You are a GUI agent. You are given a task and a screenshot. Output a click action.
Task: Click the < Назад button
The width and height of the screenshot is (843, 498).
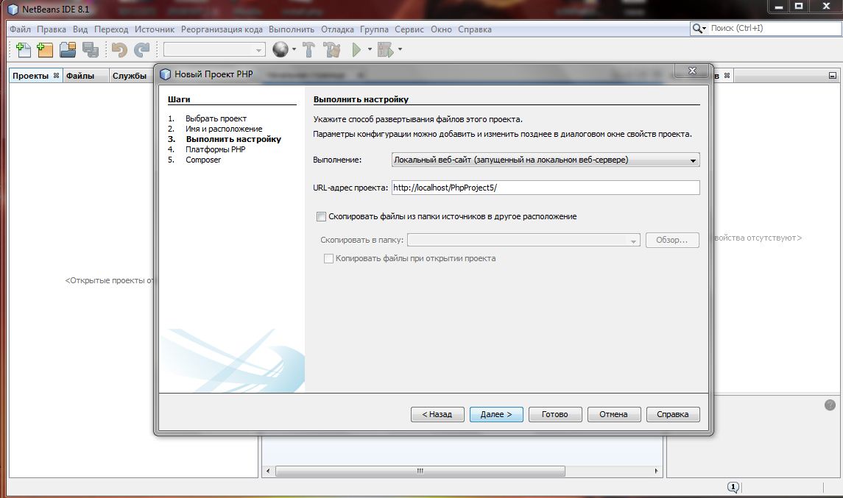[437, 414]
